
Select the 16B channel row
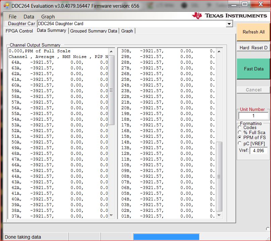167,131
